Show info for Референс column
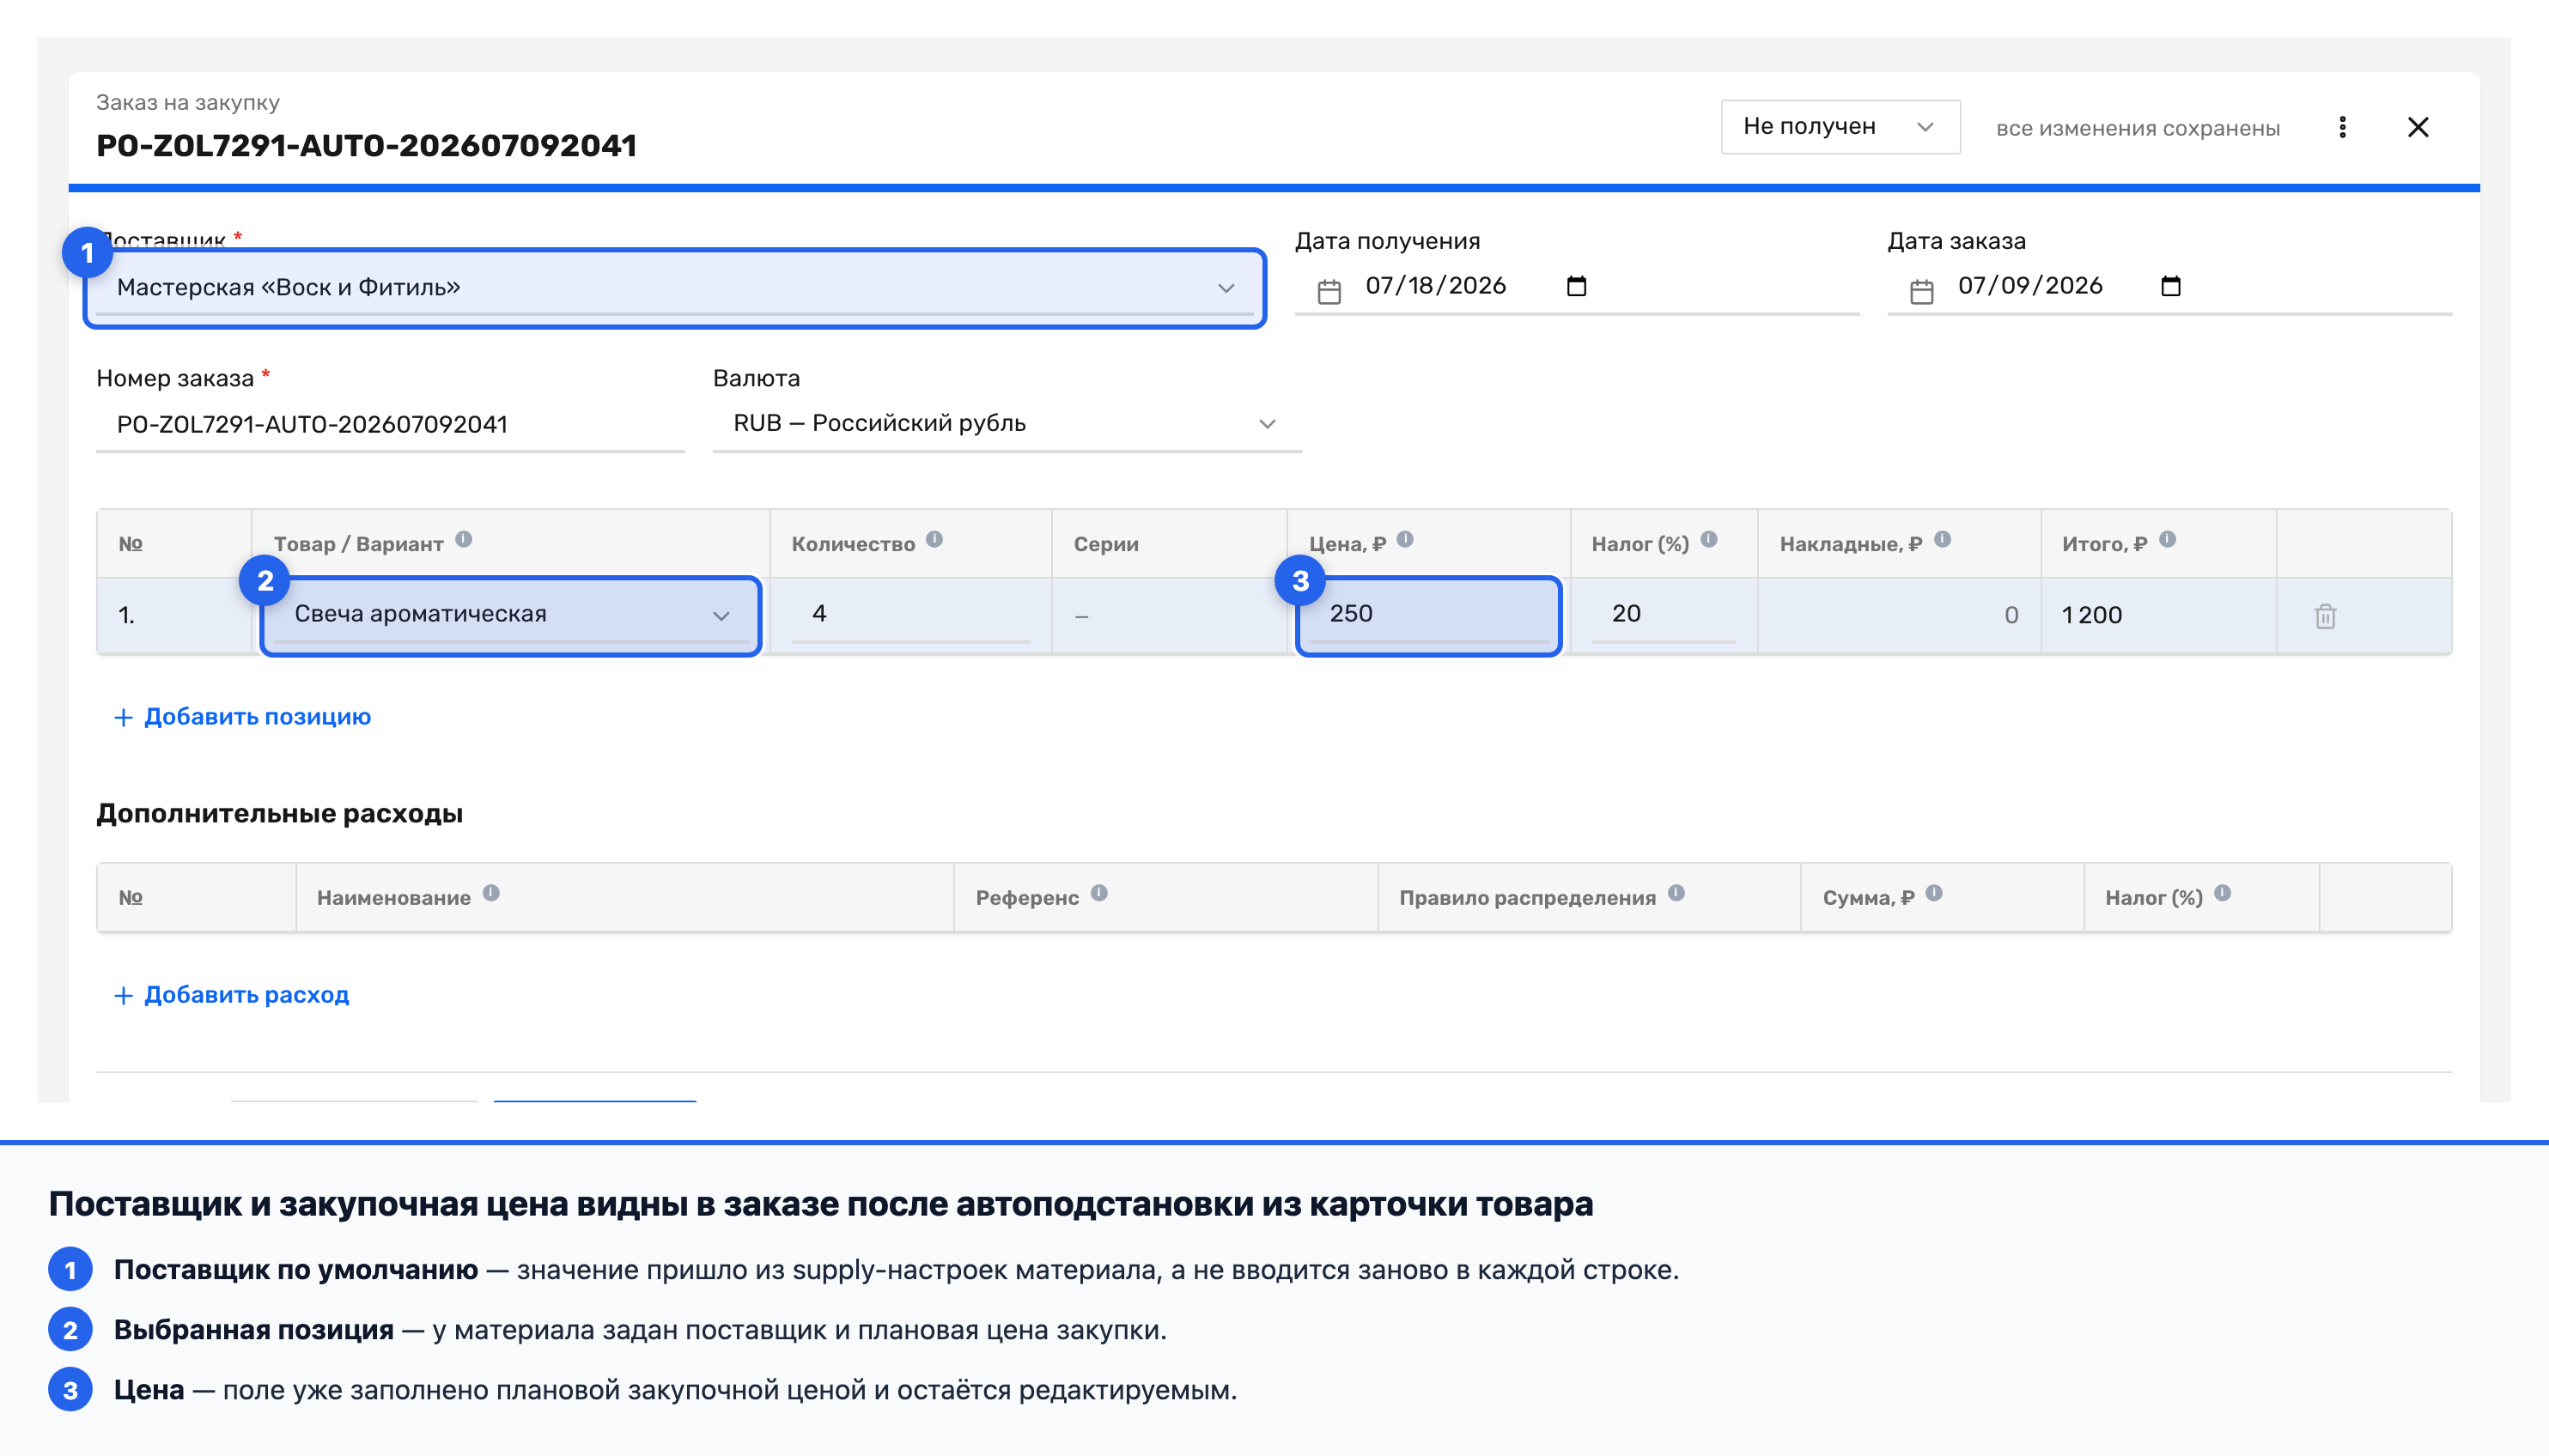 (x=1098, y=893)
